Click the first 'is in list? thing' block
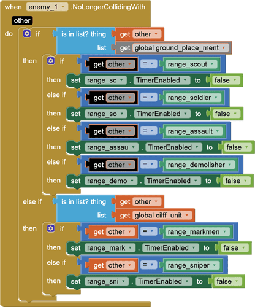255x307 pixels. click(x=83, y=41)
